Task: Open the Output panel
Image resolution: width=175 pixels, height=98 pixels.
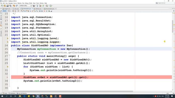Action: coord(5,93)
